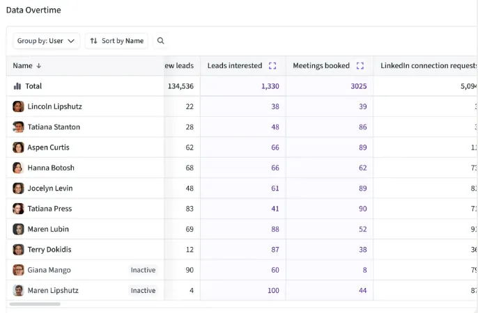
Task: Click the Inactive badge for Giana Mango
Action: (143, 270)
